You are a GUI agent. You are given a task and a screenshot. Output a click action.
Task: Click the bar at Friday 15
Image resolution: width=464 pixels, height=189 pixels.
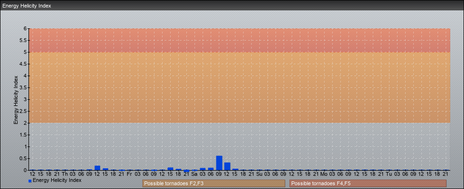(170, 169)
